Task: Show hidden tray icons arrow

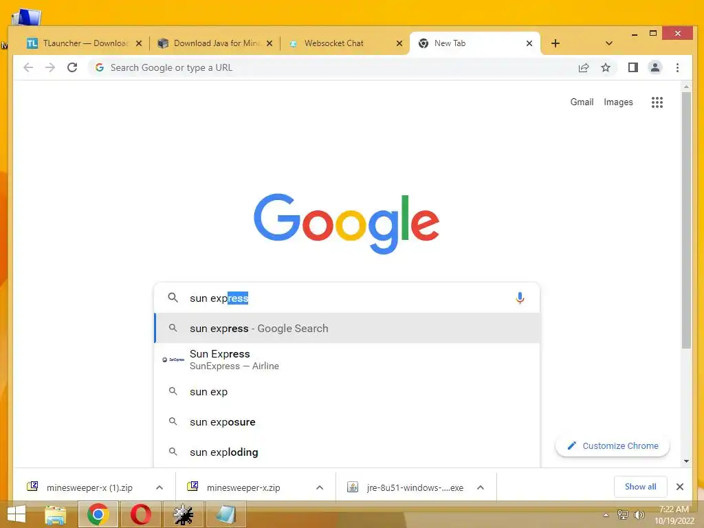Action: click(606, 515)
